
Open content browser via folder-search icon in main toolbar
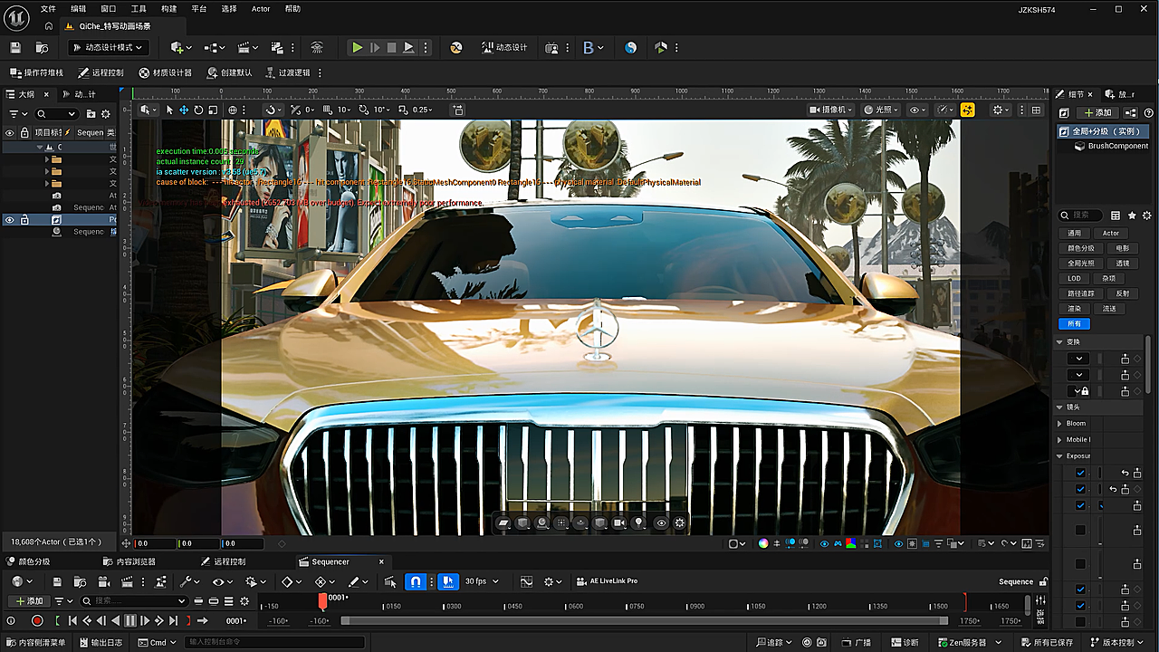point(42,47)
